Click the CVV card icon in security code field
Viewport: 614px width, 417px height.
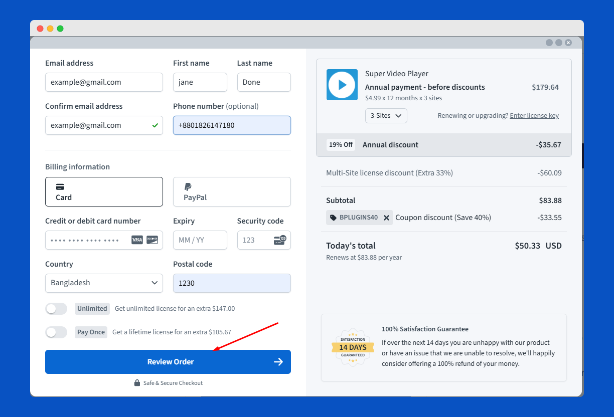(279, 240)
